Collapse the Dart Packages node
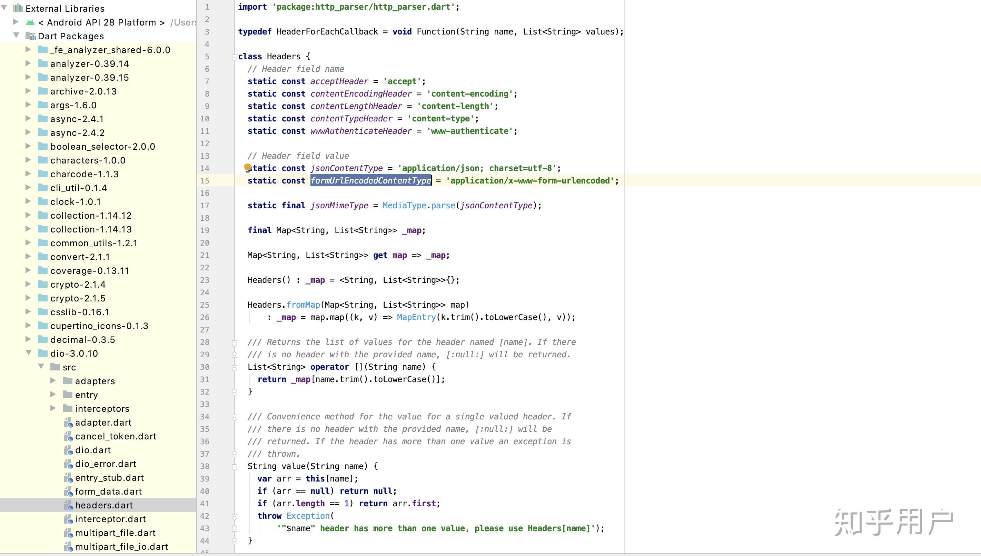Screen dimensions: 981x556 [16, 36]
